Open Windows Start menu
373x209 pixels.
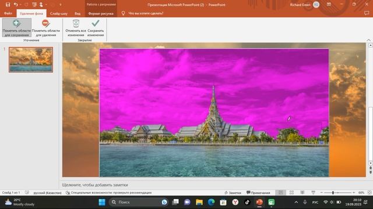pyautogui.click(x=102, y=202)
